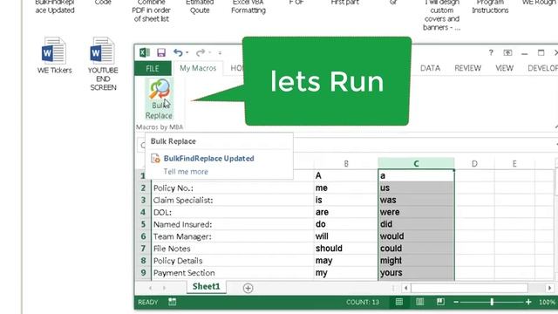The image size is (558, 314).
Task: Select cell containing 'Team Manager:'
Action: (233, 236)
